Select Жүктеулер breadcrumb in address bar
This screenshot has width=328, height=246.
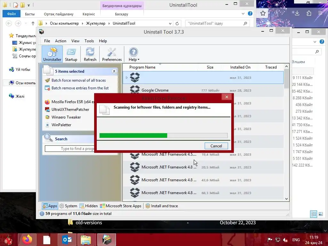pyautogui.click(x=95, y=23)
